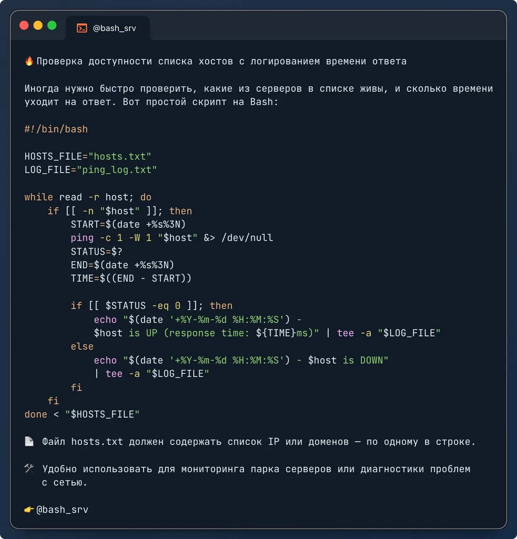This screenshot has width=517, height=539.
Task: Click the "ping_log.txt" string value
Action: click(x=117, y=170)
